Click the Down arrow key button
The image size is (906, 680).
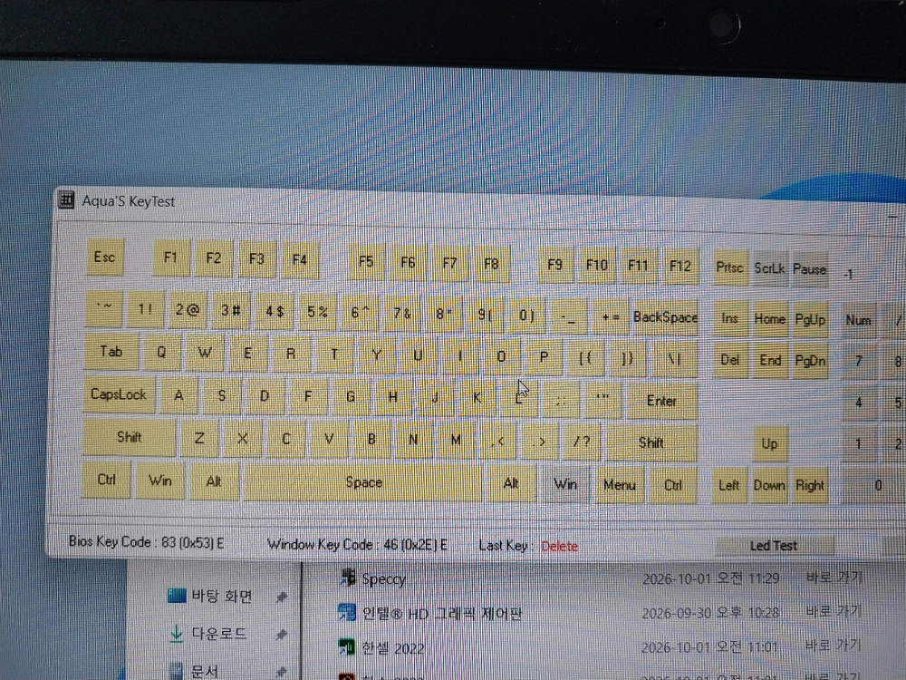click(769, 486)
